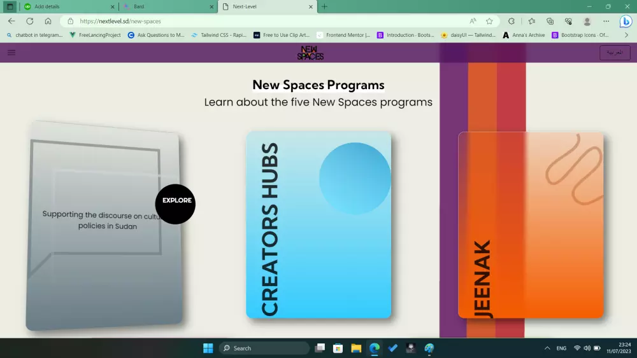Viewport: 637px width, 358px height.
Task: Open Collections panel
Action: pos(550,21)
